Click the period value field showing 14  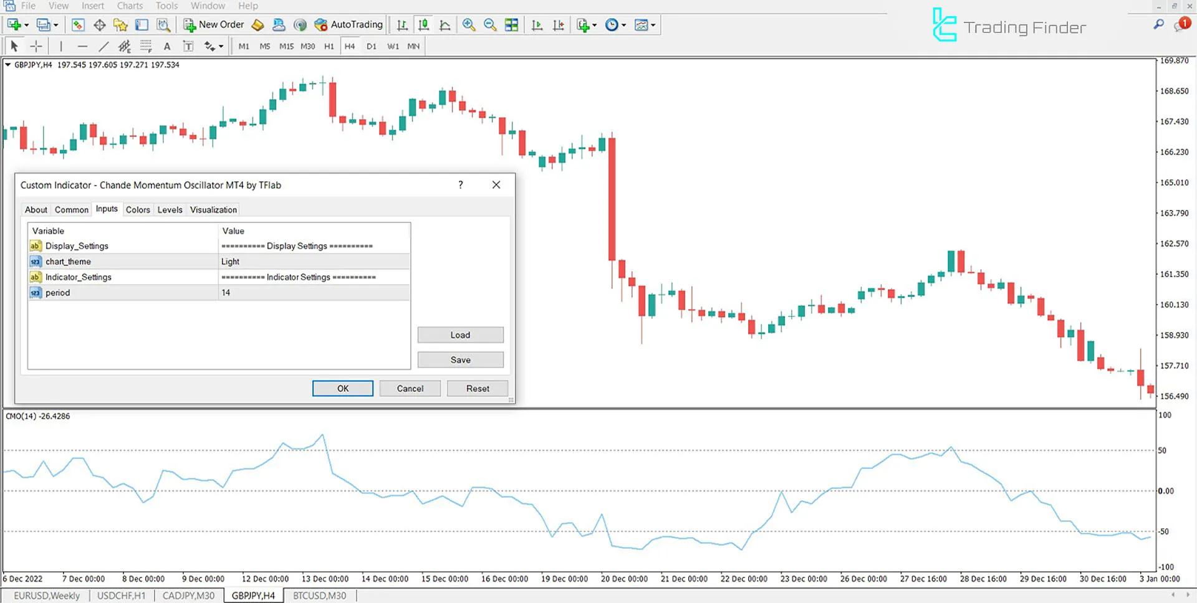(x=314, y=293)
